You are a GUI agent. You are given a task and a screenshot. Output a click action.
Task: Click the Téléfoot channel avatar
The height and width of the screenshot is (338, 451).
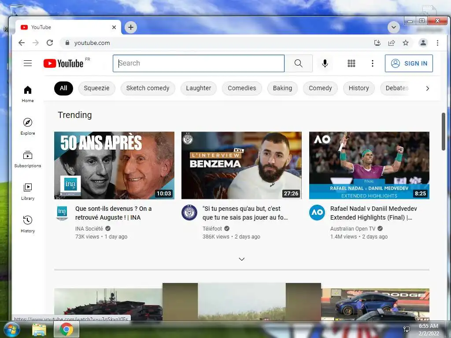tap(189, 213)
